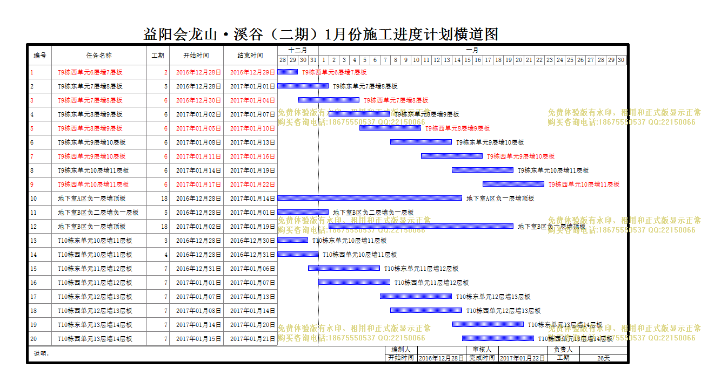Click the Gantt bar of task 13 T10栋东单元10层墙11层板

pos(293,240)
